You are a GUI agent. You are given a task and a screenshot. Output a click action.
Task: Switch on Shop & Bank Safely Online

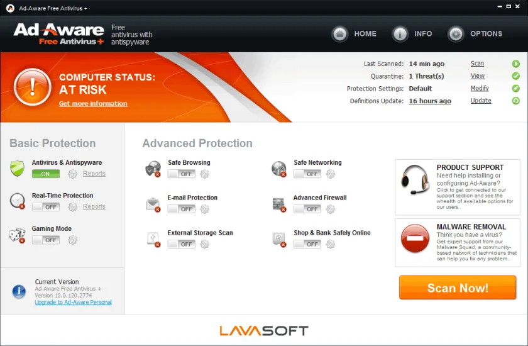coord(307,244)
